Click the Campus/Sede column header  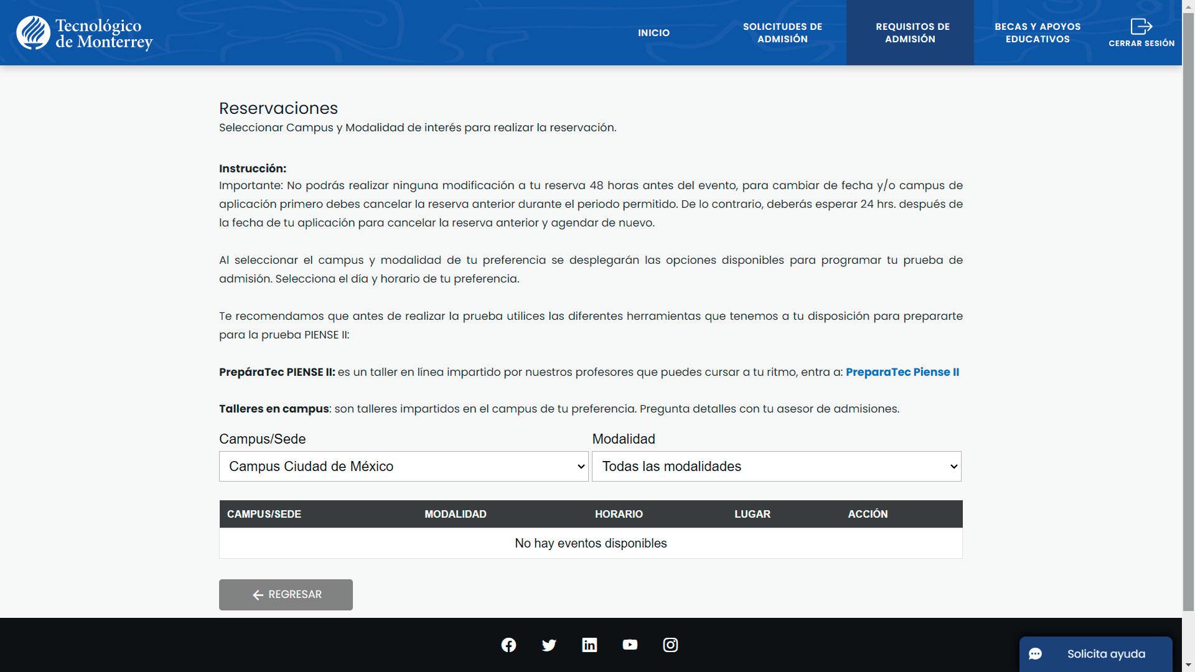pos(264,515)
